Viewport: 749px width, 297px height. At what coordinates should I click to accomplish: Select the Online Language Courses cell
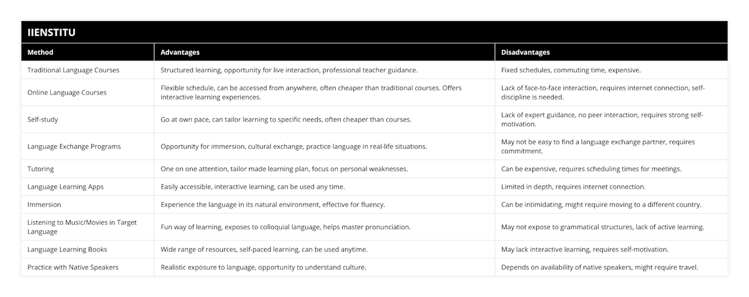click(67, 92)
